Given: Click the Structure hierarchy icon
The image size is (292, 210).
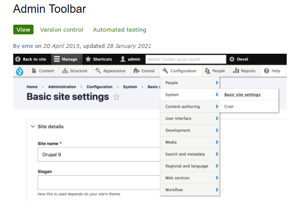Looking at the screenshot, I should click(65, 71).
